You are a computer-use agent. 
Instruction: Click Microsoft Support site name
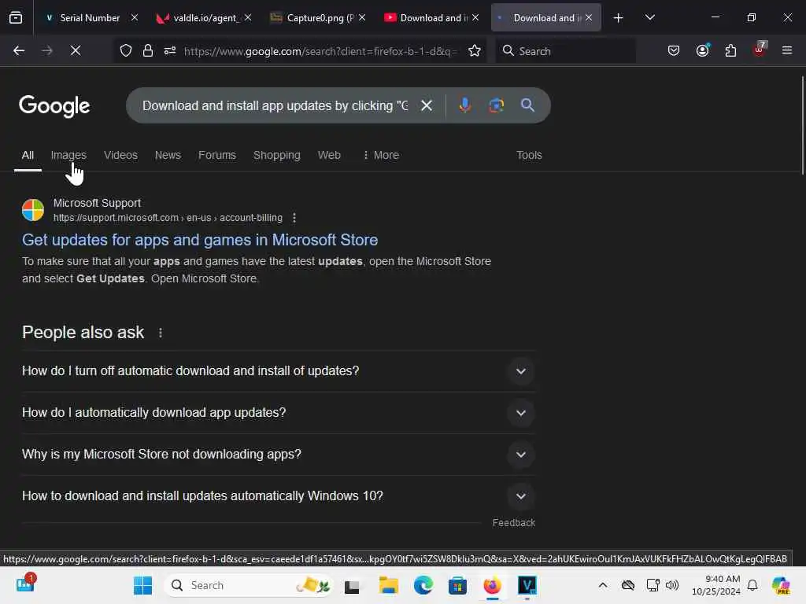point(97,204)
